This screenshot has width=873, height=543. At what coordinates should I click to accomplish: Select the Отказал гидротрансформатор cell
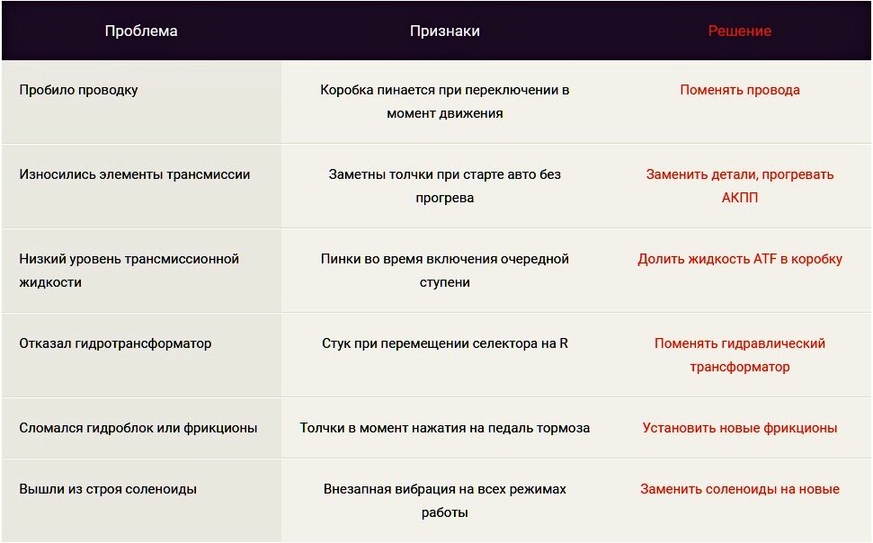tap(115, 343)
